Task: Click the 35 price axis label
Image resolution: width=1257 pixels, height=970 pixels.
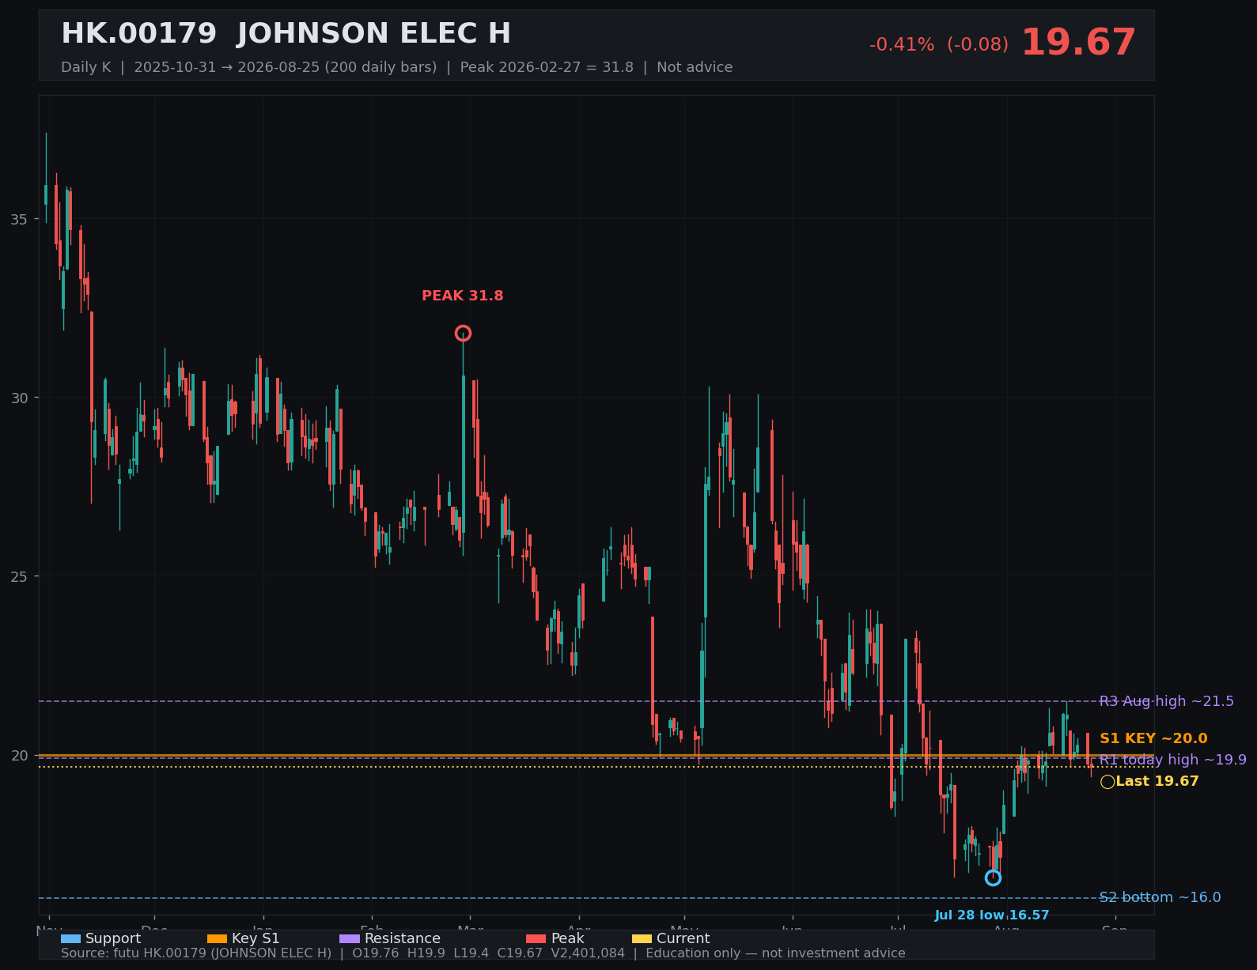Action: [x=19, y=219]
